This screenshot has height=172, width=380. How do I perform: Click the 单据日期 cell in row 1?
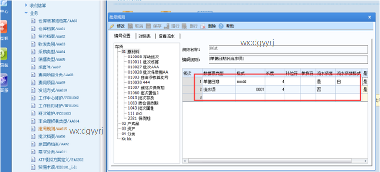coord(219,82)
